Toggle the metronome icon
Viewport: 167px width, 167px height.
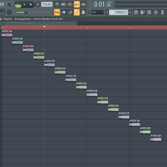(x=57, y=4)
